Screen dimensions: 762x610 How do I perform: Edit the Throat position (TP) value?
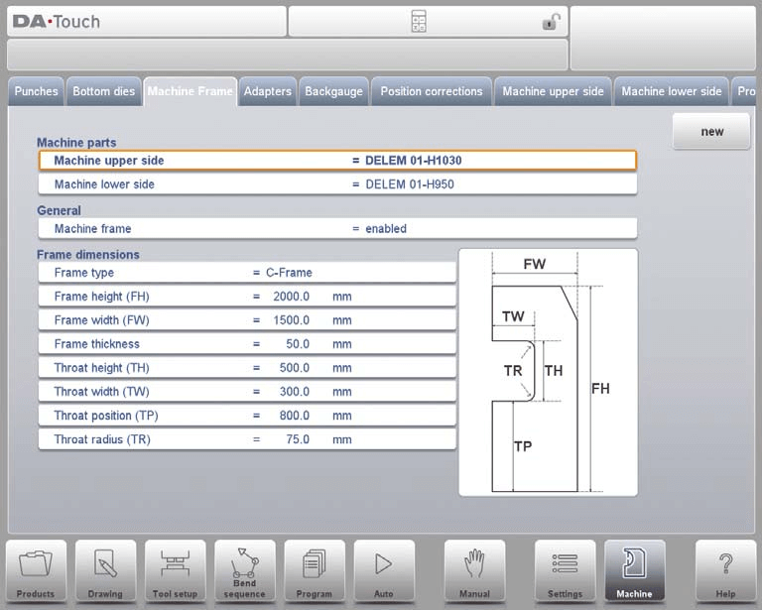[x=247, y=416]
